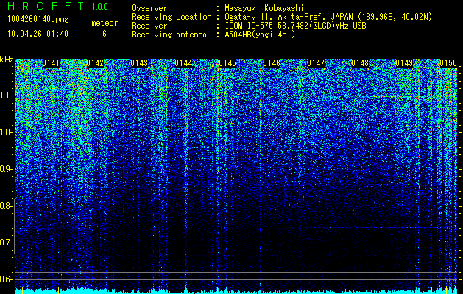Click the 0.8 kHz axis label
This screenshot has height=294, width=463.
[6, 206]
